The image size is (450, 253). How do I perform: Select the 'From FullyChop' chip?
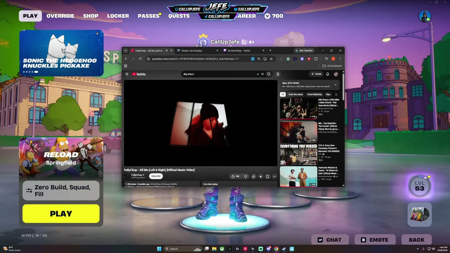[x=314, y=95]
